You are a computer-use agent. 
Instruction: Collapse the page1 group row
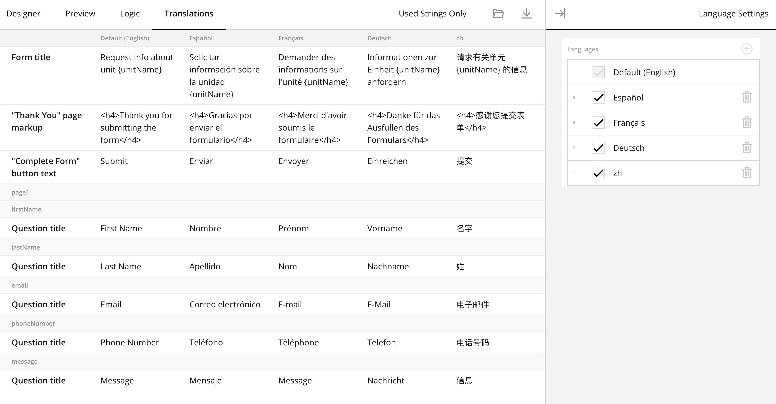click(20, 192)
